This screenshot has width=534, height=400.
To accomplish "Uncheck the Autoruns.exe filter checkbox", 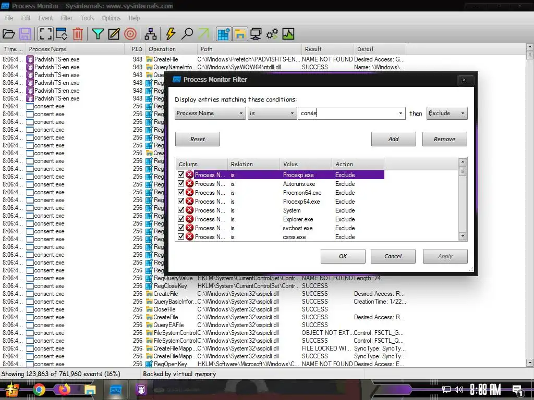I will pos(181,183).
